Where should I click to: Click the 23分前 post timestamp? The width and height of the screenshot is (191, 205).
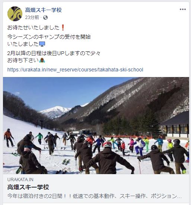[x=32, y=17]
